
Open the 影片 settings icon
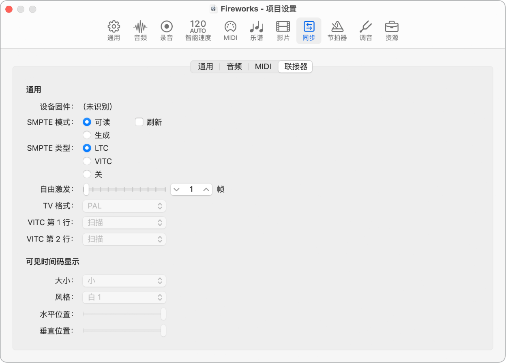pos(283,30)
